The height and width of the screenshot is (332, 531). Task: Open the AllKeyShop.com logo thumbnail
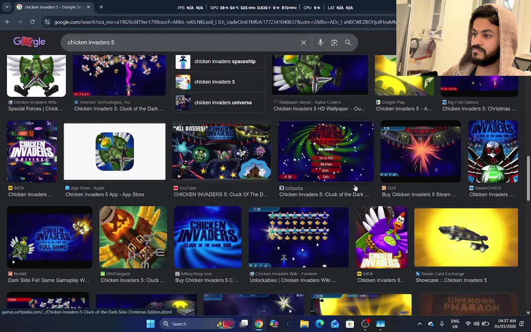click(x=207, y=237)
